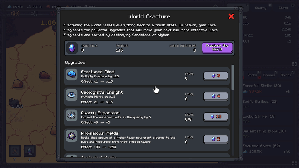The image size is (299, 168).
Task: Open the Bombs tab
Action: (x=286, y=75)
